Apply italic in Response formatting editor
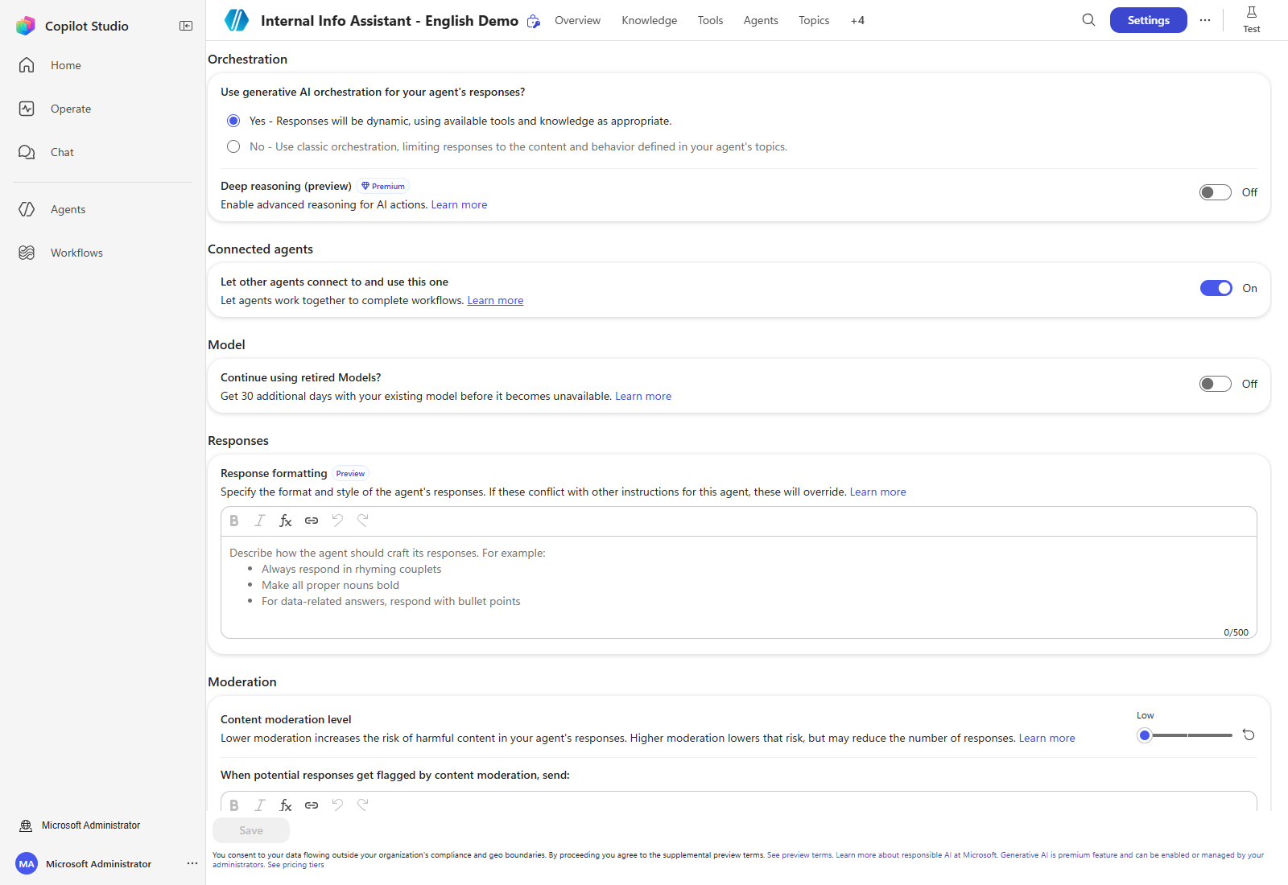 point(260,521)
